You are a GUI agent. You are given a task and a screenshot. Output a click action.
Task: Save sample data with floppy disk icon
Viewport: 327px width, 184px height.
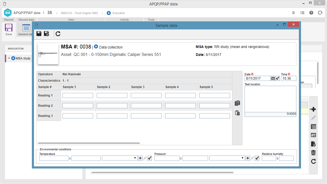pos(39,34)
